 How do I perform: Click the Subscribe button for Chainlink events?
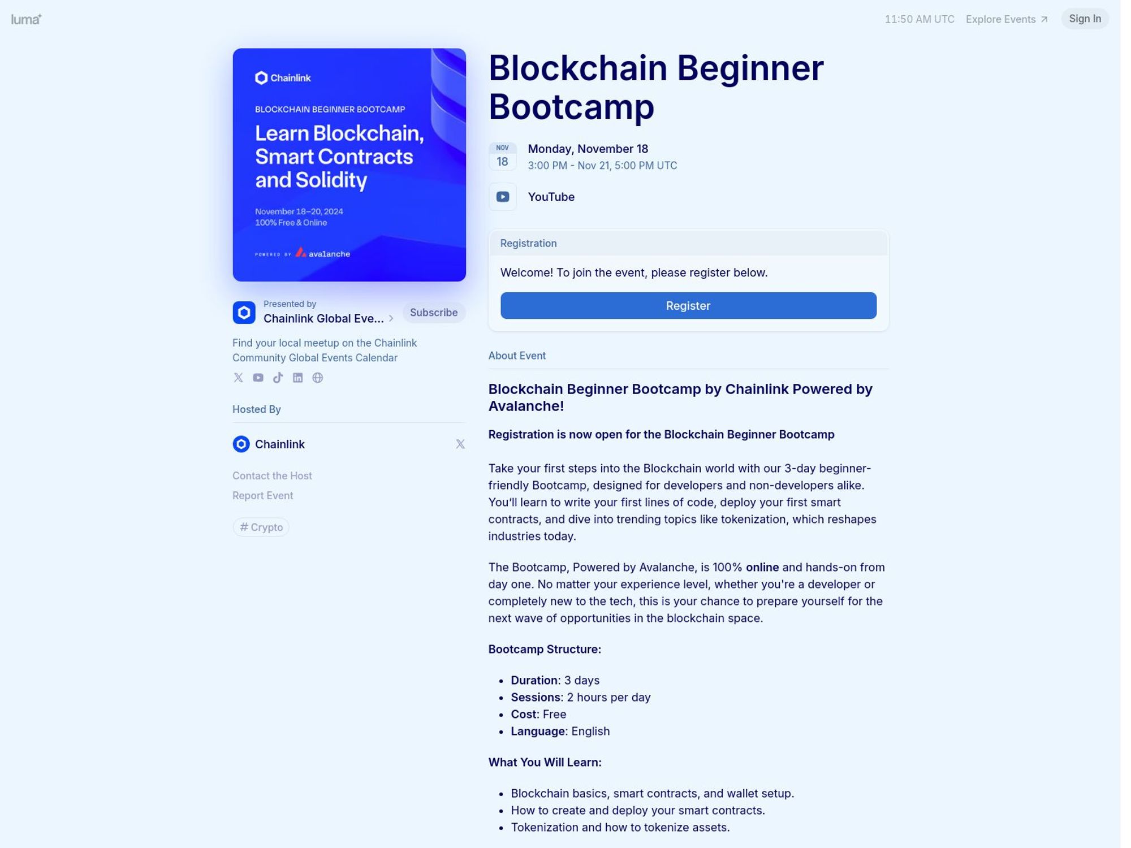[x=433, y=313]
